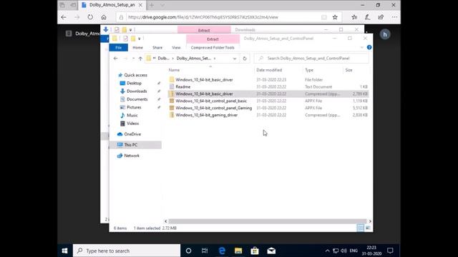Click the taskbar search box
458x257 pixels.
click(x=127, y=251)
